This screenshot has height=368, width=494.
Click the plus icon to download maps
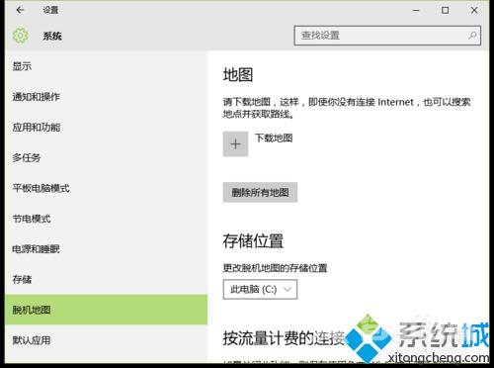[235, 144]
